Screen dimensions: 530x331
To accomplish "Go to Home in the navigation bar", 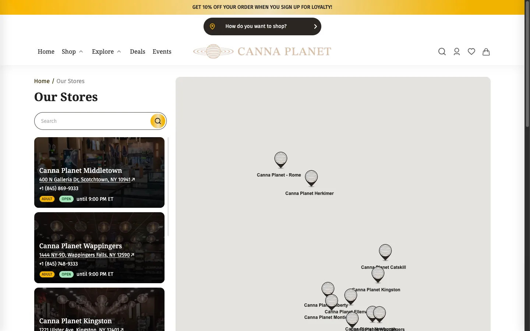I will click(x=46, y=52).
